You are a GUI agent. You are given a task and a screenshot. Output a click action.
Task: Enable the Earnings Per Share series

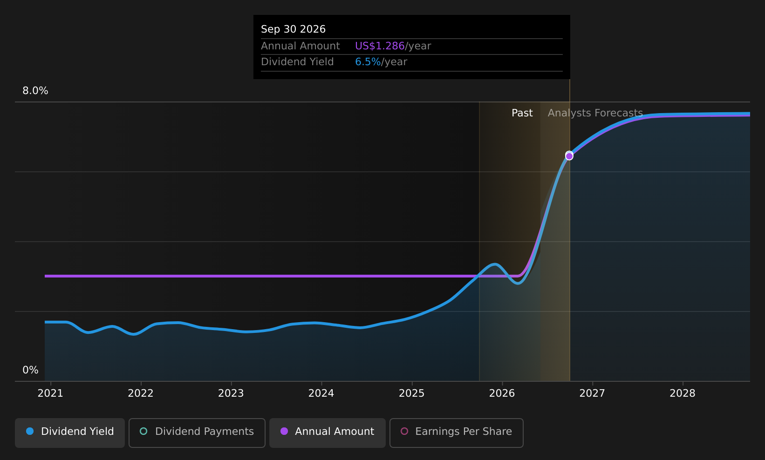coord(456,433)
